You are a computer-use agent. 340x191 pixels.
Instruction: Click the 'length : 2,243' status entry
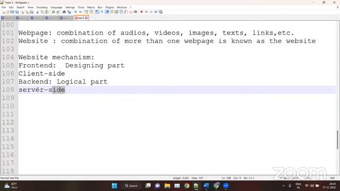(x=181, y=178)
